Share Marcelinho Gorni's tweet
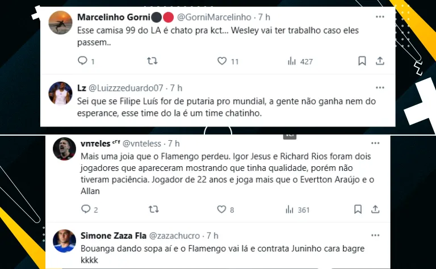Image resolution: width=436 pixels, height=269 pixels. tap(380, 61)
